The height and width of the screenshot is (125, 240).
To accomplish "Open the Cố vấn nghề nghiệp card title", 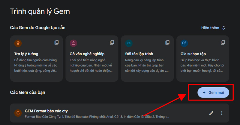I will (87, 54).
